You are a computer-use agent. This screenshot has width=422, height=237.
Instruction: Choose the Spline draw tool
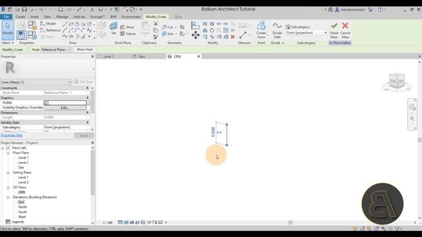pos(65,36)
